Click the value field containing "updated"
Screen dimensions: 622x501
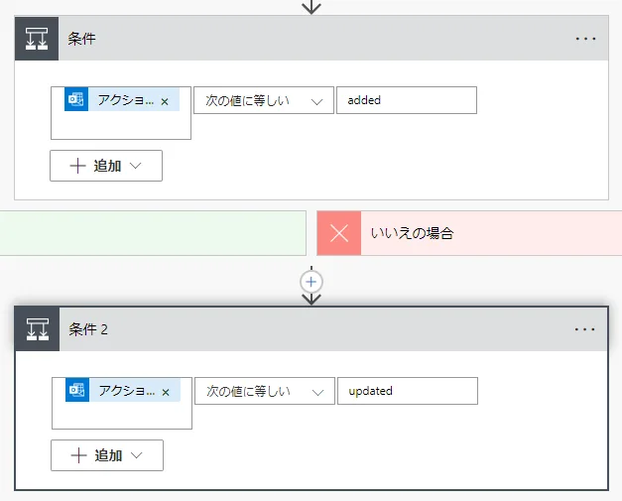click(407, 391)
